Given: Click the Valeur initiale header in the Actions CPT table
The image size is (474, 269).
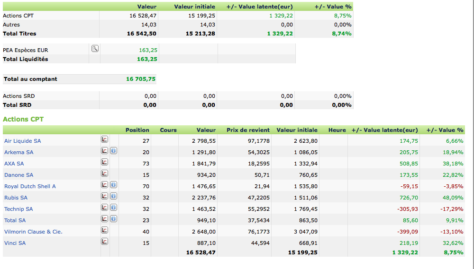Looking at the screenshot, I should point(297,130).
